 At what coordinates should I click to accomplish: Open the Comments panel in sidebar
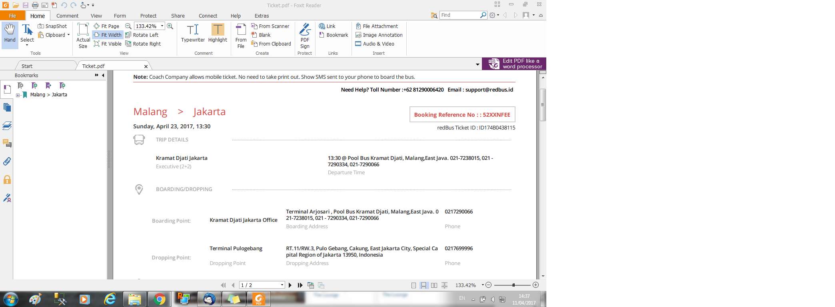coord(7,144)
